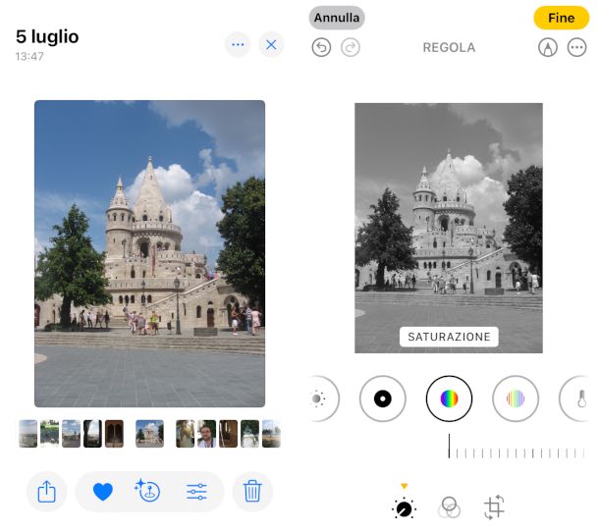Tap the saturation value ruler slider
The width and height of the screenshot is (599, 531).
(x=517, y=447)
